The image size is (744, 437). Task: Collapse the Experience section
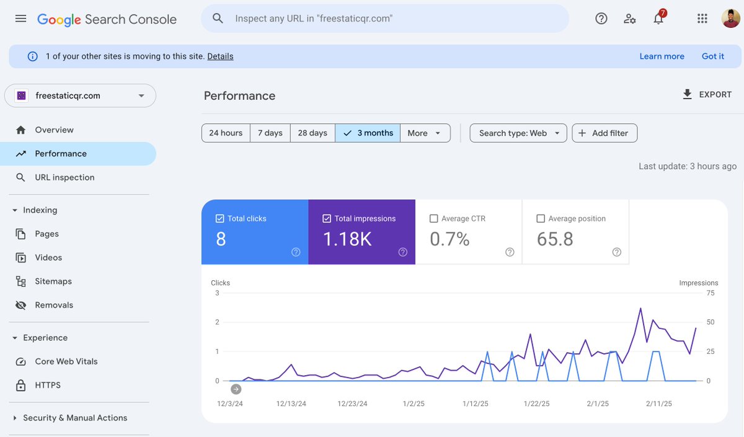[x=15, y=338]
